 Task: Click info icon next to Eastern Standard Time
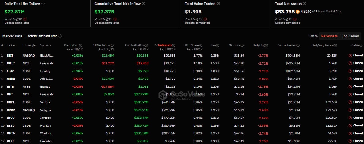(x=60, y=36)
